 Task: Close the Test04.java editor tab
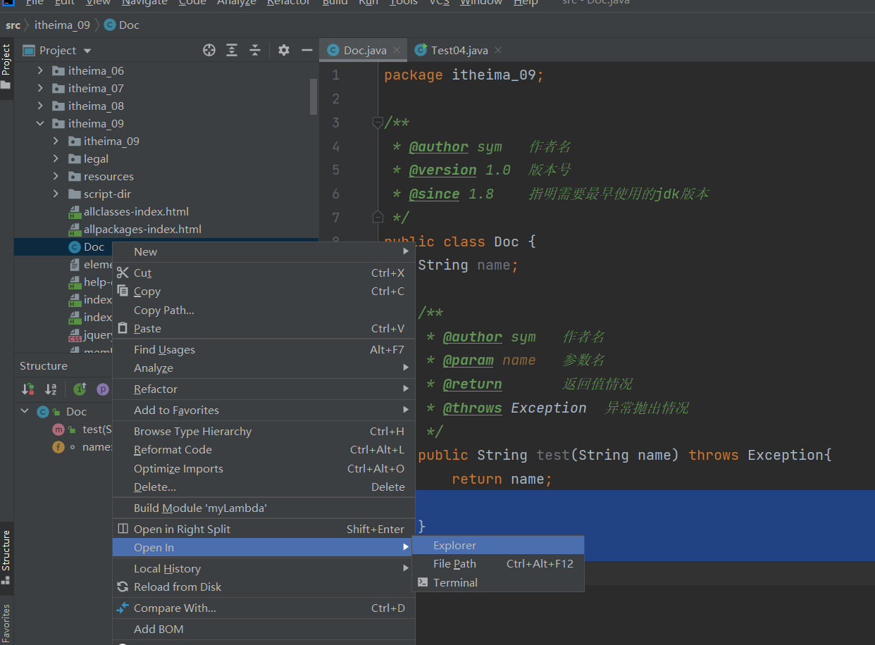pyautogui.click(x=498, y=50)
